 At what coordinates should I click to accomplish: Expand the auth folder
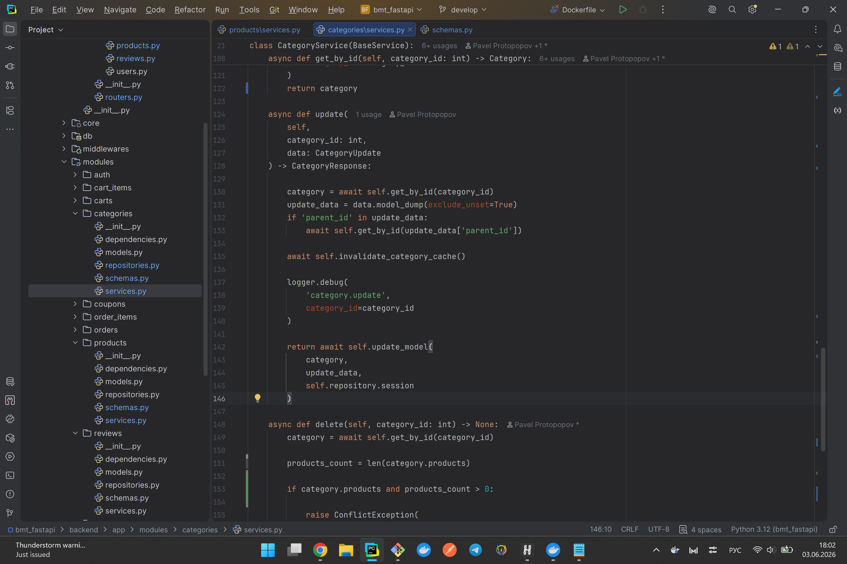coord(75,175)
